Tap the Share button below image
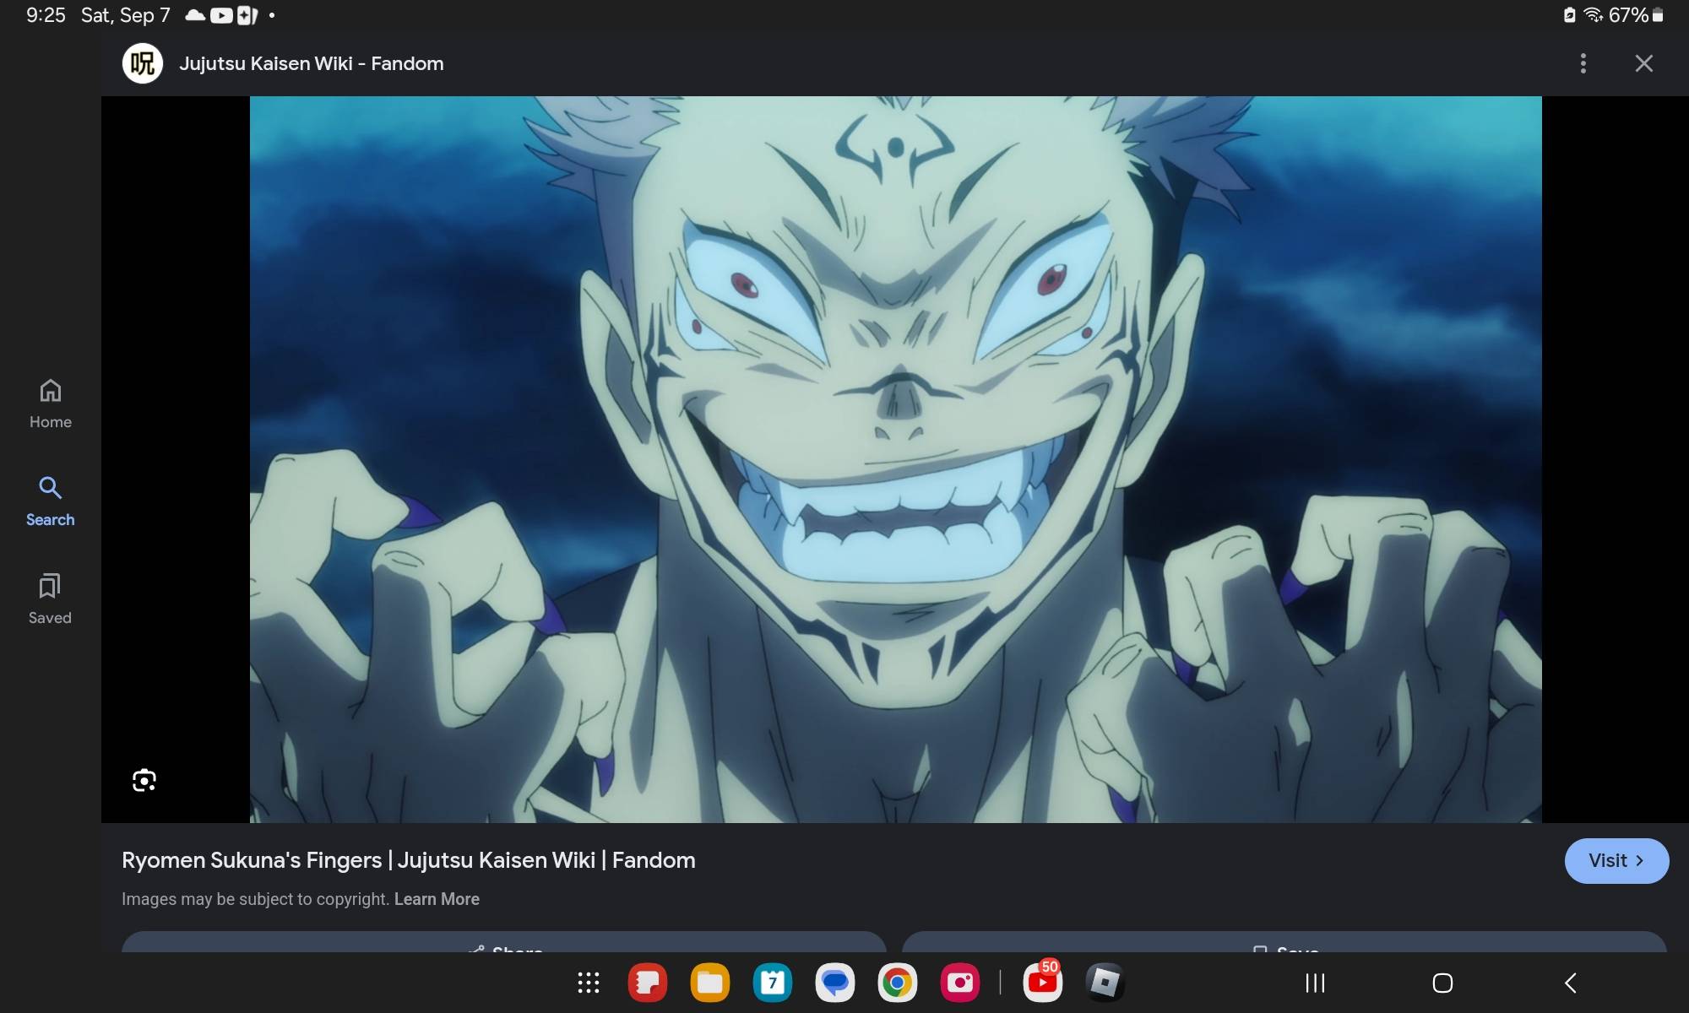The width and height of the screenshot is (1689, 1013). click(x=504, y=942)
